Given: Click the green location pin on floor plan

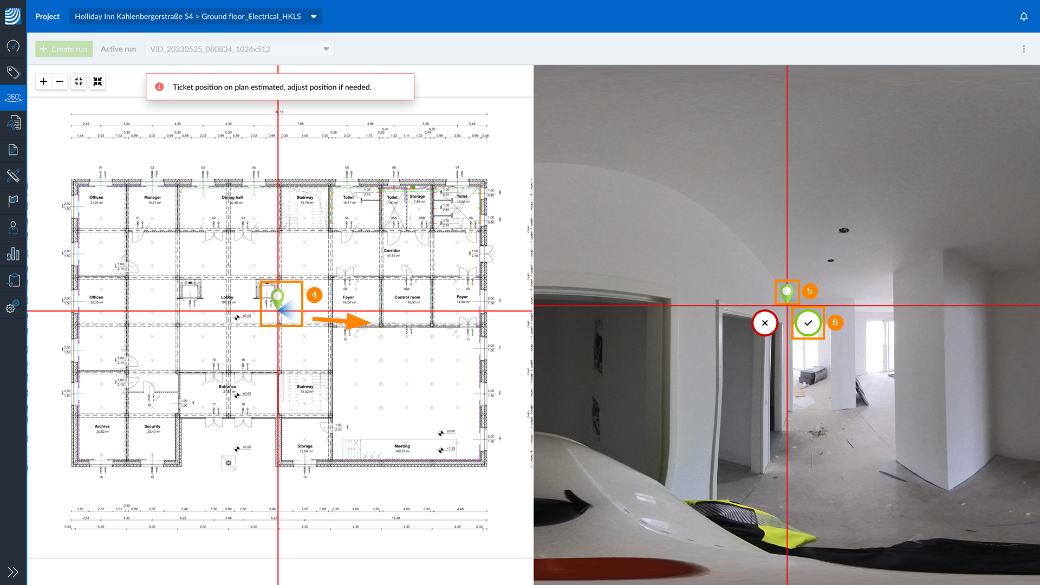Looking at the screenshot, I should click(x=277, y=297).
